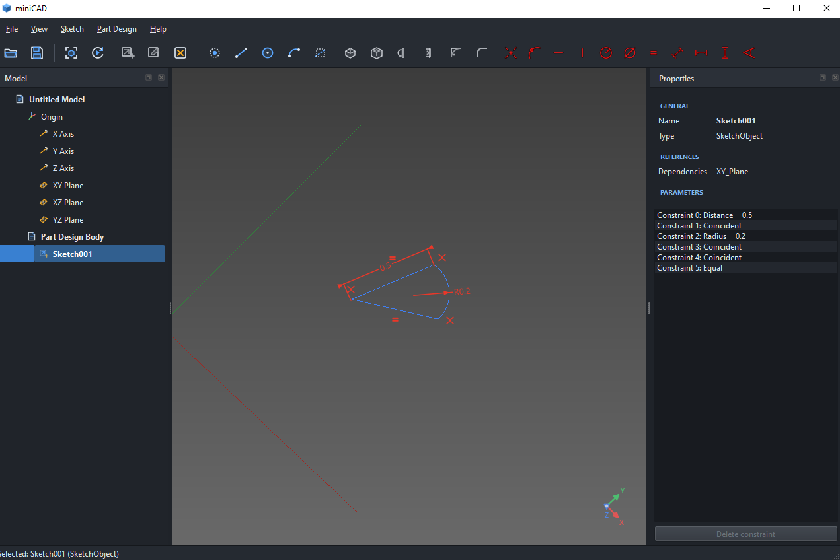Viewport: 840px width, 560px height.
Task: Select Sketch001 in Model tree
Action: click(x=72, y=254)
